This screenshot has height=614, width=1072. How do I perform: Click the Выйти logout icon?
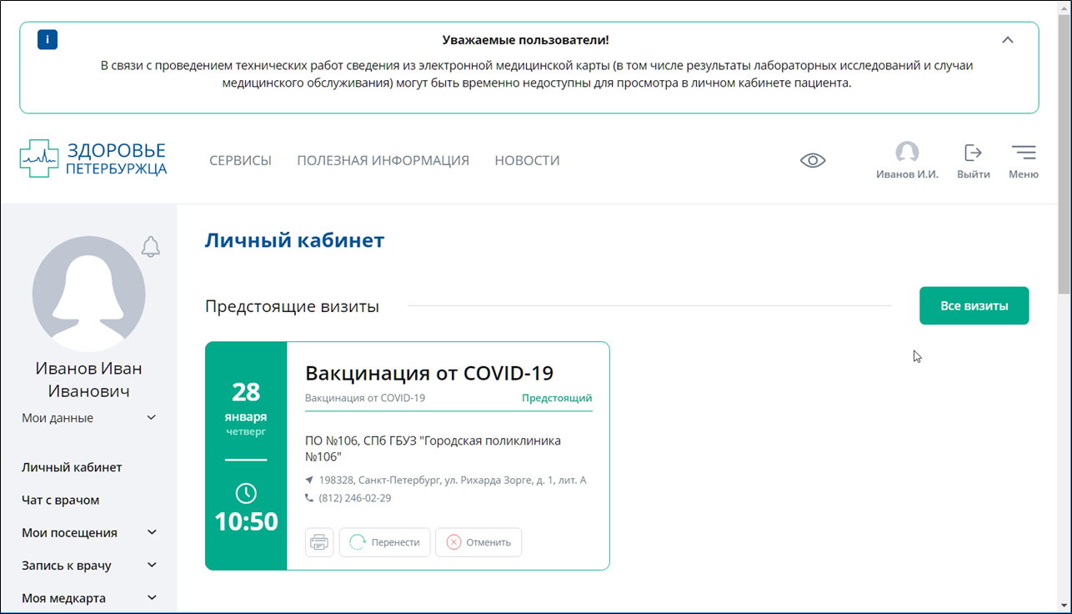point(973,152)
